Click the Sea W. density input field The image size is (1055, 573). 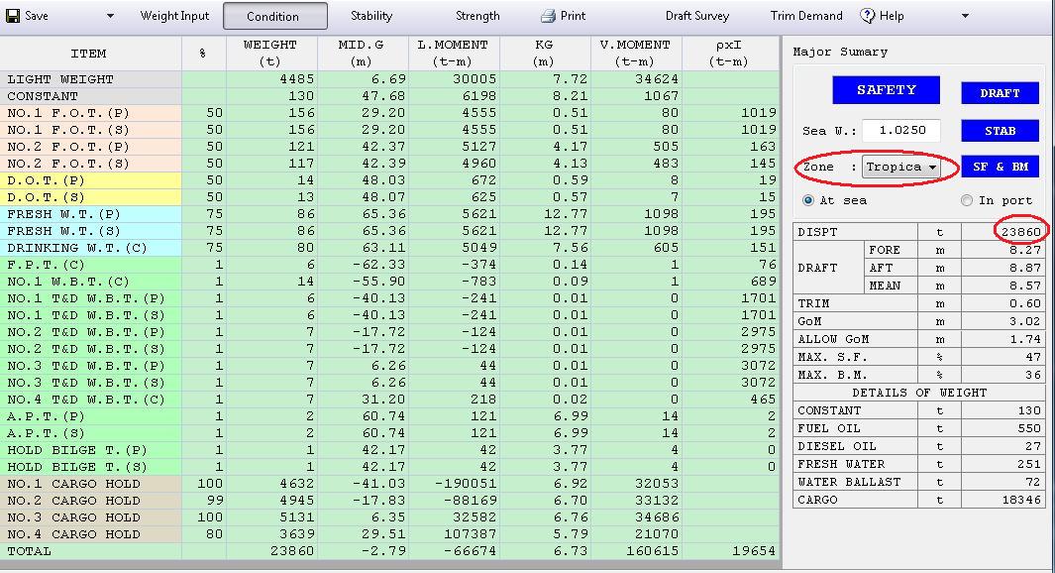click(x=900, y=130)
